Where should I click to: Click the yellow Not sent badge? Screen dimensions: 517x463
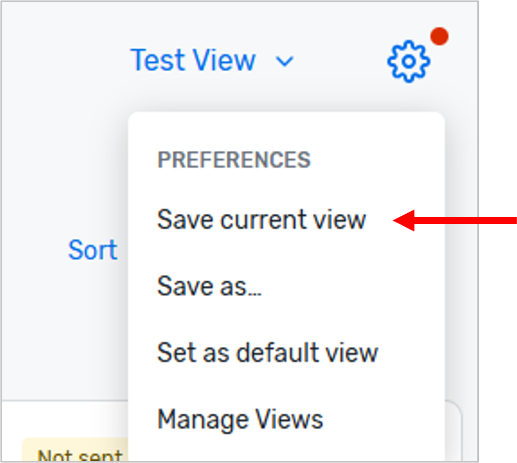(80, 454)
